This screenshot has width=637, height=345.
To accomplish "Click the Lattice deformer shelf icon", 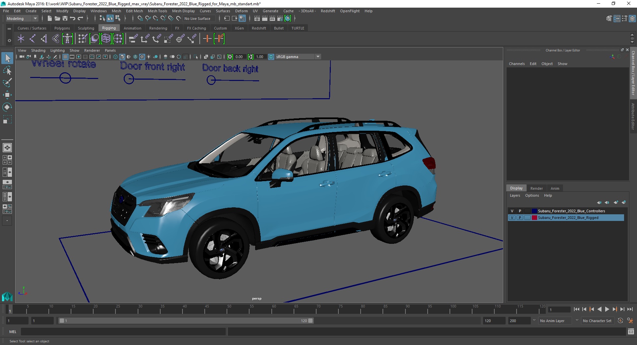I will (106, 39).
